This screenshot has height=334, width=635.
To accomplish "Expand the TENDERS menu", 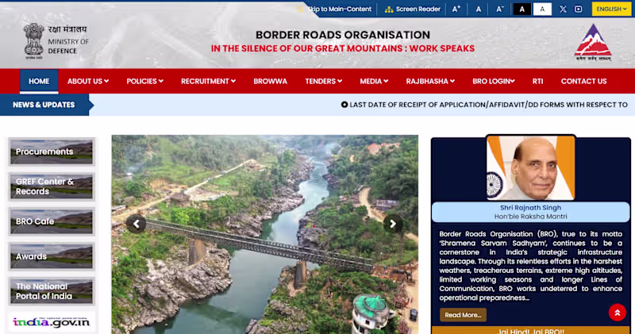I will [324, 81].
